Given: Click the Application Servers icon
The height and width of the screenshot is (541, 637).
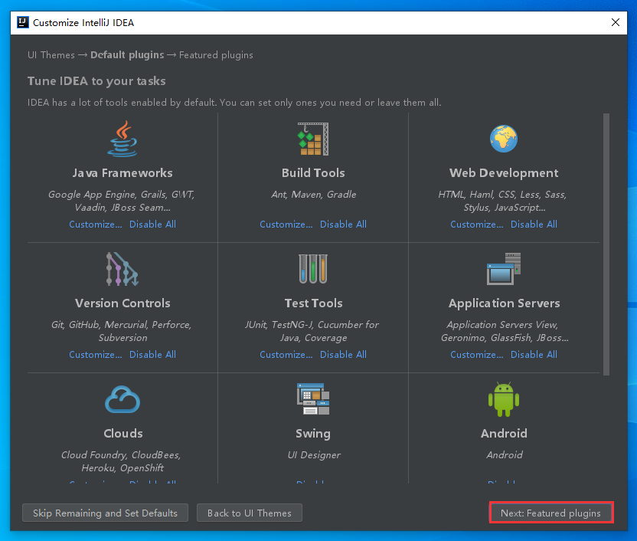Looking at the screenshot, I should (504, 269).
